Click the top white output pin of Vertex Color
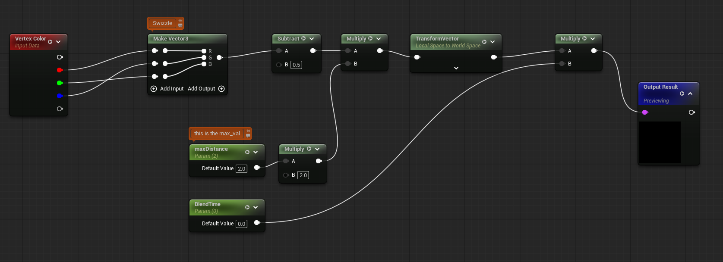723x262 pixels. tap(60, 57)
